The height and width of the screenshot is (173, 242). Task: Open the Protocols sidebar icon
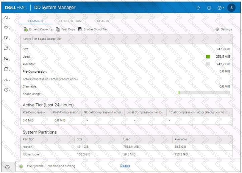click(6, 59)
